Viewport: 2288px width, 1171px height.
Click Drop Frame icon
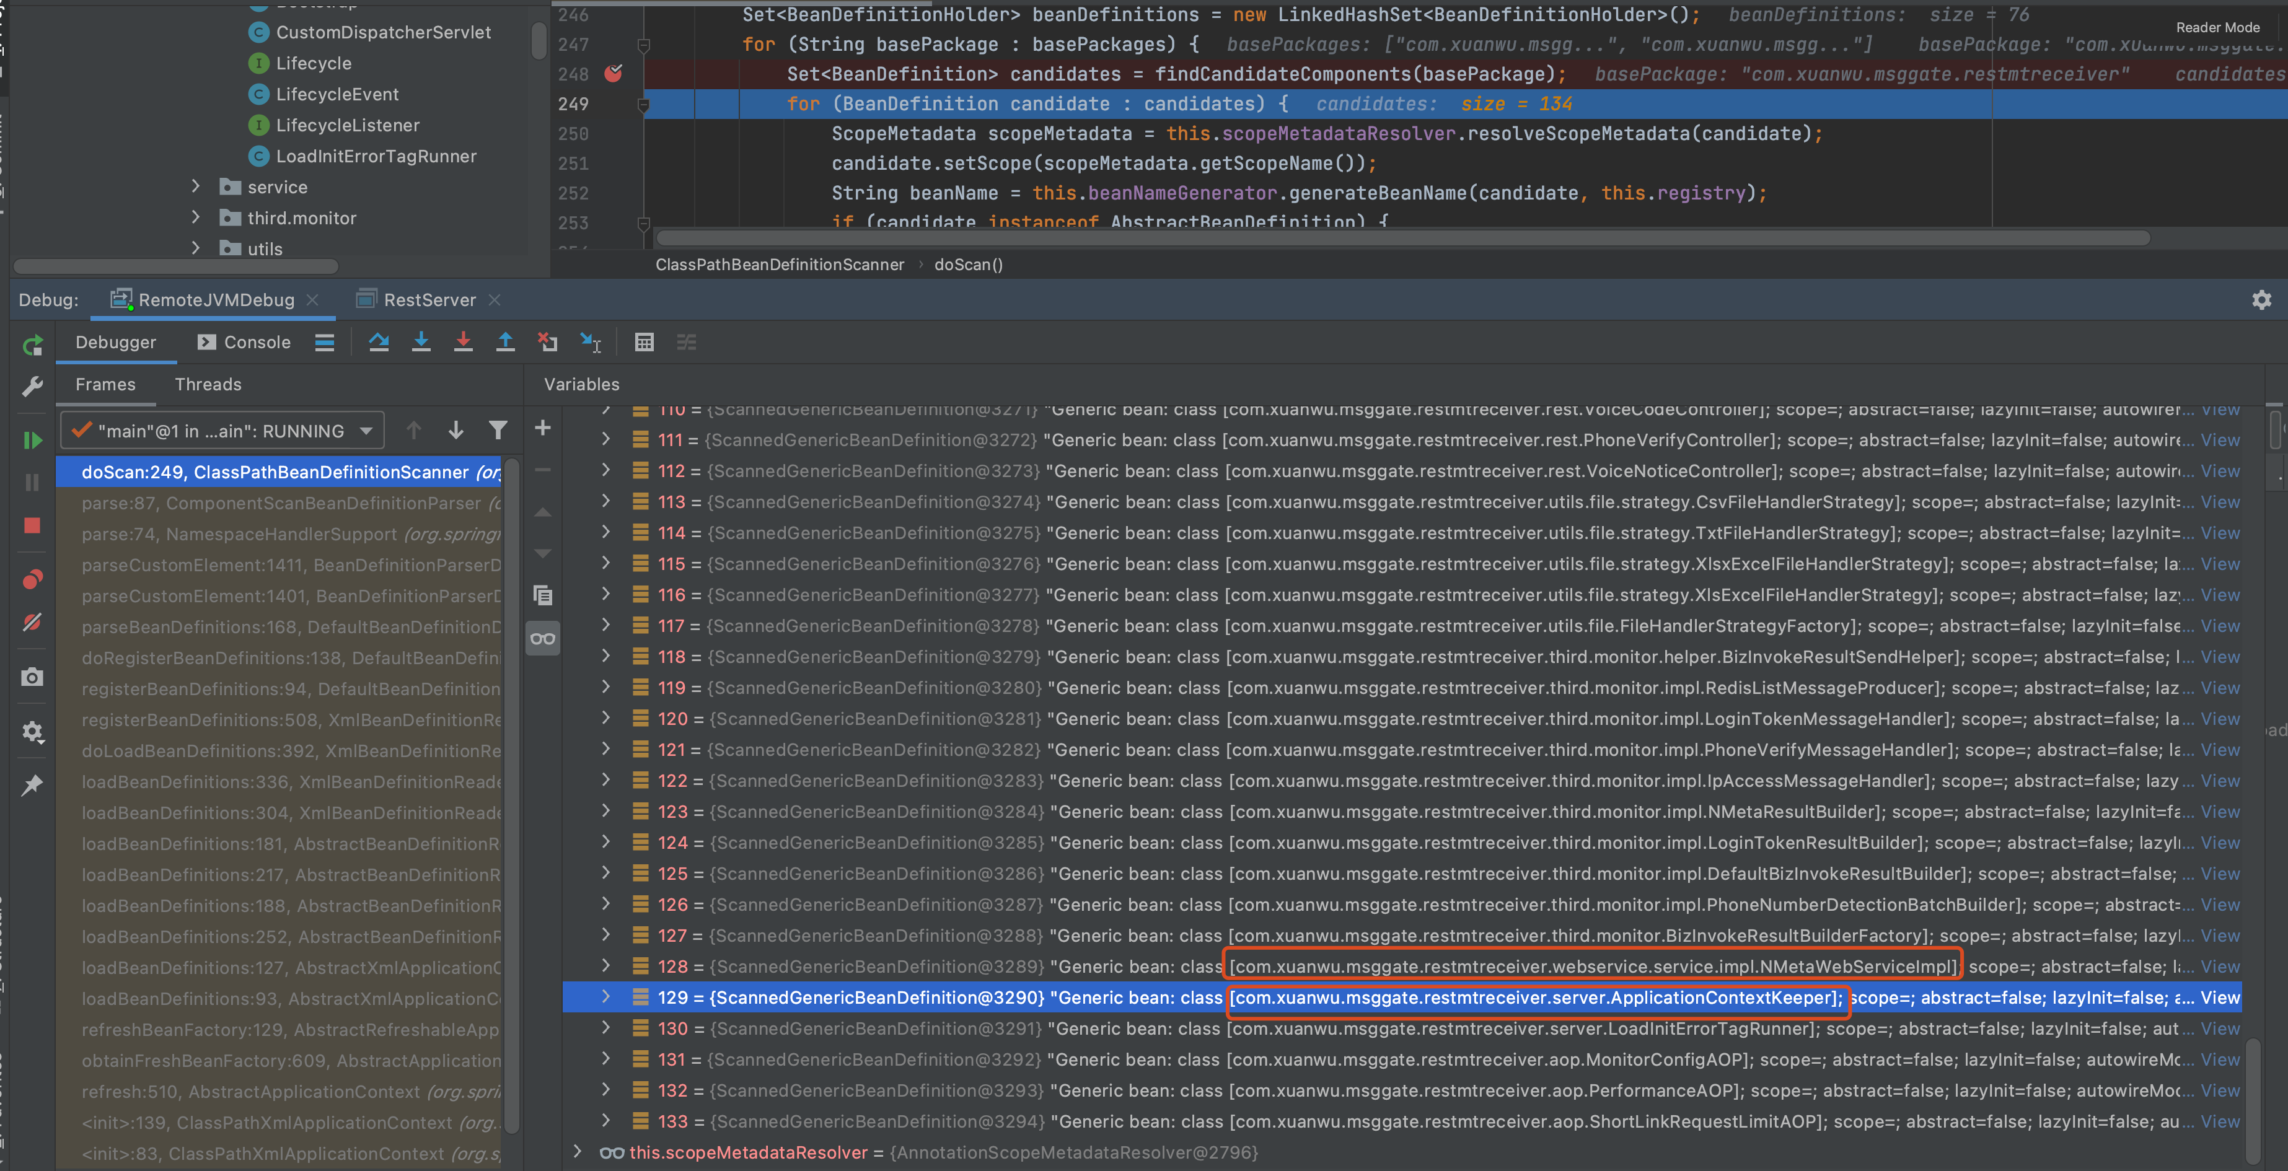point(548,342)
